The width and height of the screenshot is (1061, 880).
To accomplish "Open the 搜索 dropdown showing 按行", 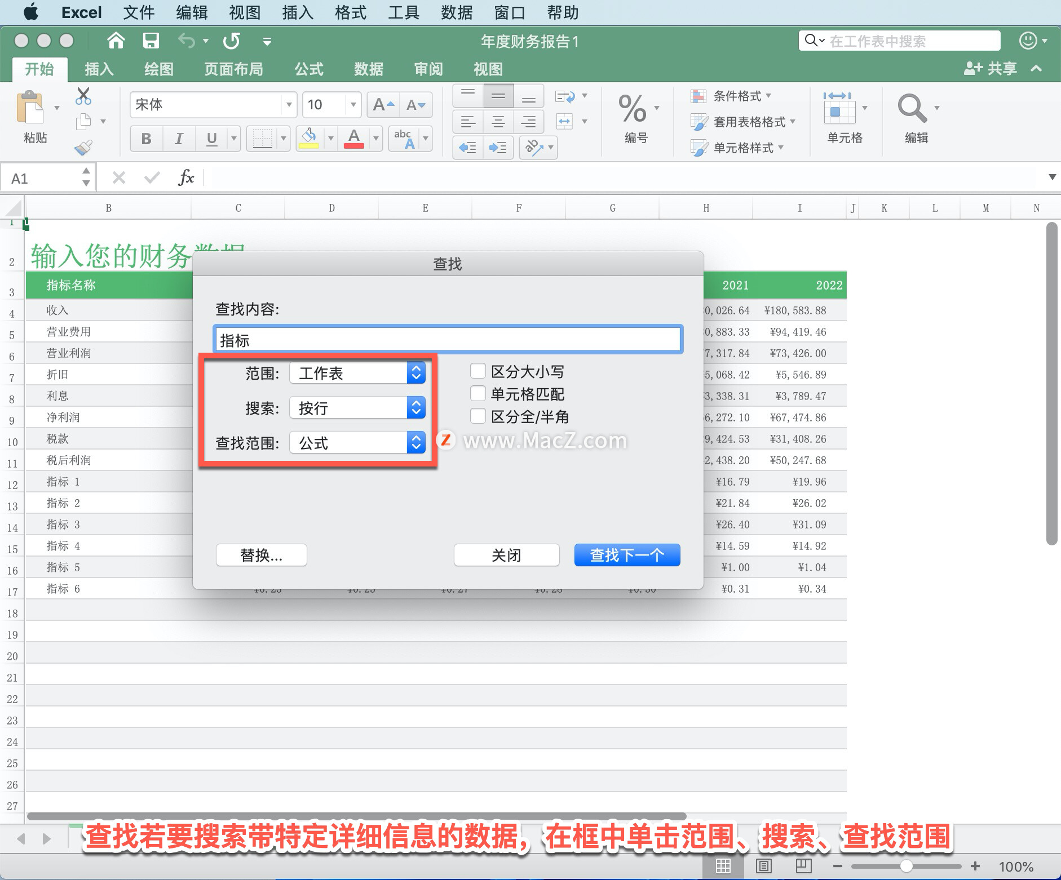I will (357, 408).
